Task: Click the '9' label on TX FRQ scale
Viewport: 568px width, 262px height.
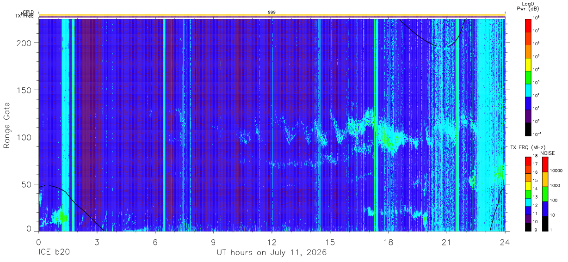Action: coord(536,230)
